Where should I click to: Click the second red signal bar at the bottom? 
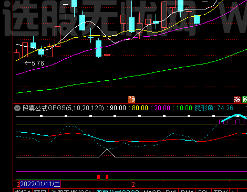click(x=107, y=177)
